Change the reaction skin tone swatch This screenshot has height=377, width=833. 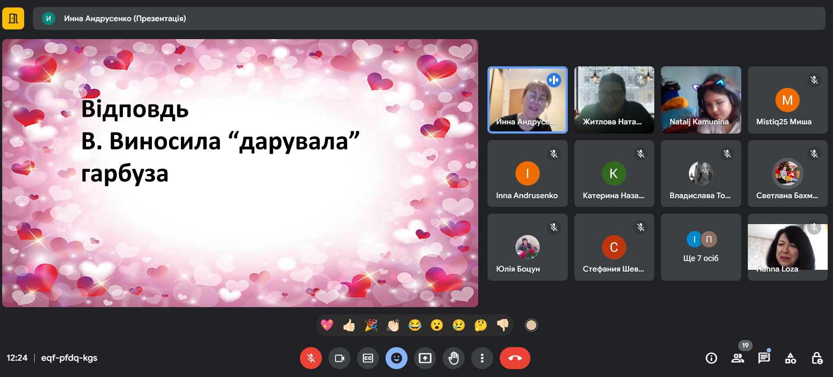[x=531, y=325]
